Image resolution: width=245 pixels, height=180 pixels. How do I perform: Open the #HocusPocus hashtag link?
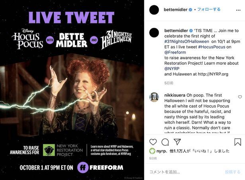[212, 47]
